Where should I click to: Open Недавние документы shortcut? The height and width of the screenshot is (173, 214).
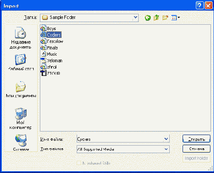21,38
